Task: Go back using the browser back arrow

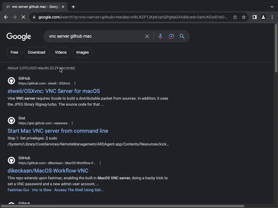Action: tap(6, 17)
